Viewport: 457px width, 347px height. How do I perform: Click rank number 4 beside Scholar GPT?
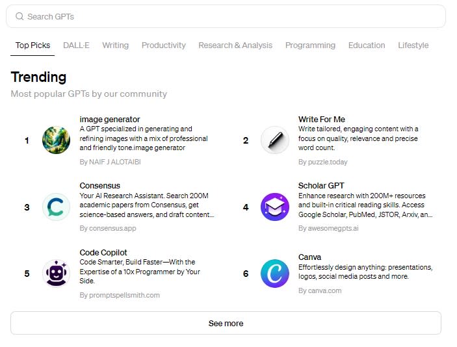(x=246, y=207)
